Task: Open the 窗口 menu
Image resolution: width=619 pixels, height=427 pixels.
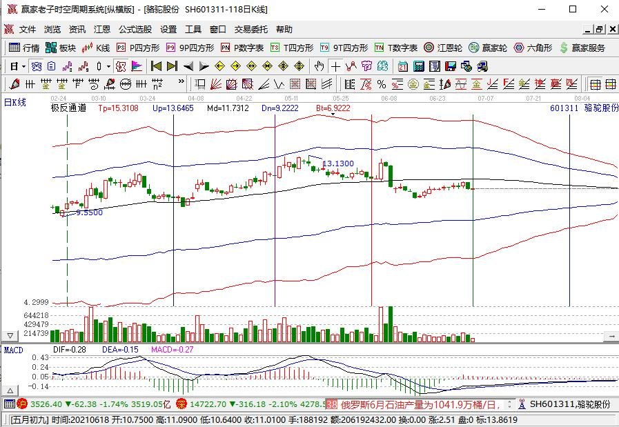Action: point(218,29)
